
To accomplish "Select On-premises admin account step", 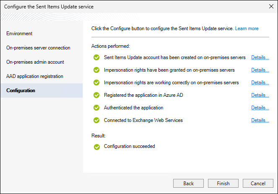I will pyautogui.click(x=35, y=62).
